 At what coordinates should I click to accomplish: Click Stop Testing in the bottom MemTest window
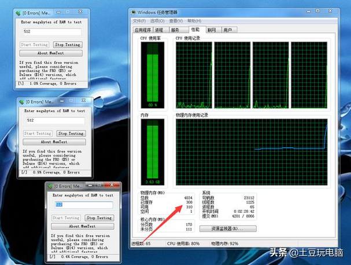(99, 217)
